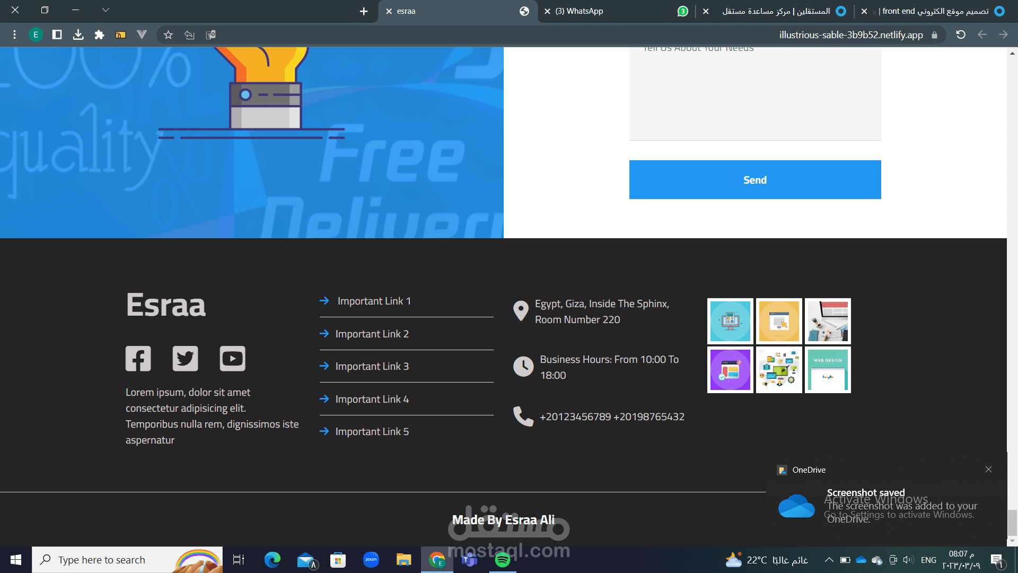Screen dimensions: 1018x573
Task: Click the clock icon beside Business Hours
Action: (523, 367)
